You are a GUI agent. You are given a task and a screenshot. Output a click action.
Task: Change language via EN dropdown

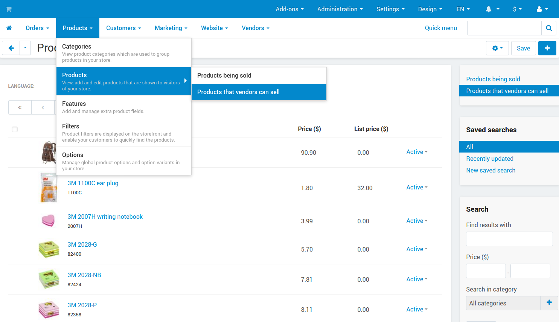[463, 9]
